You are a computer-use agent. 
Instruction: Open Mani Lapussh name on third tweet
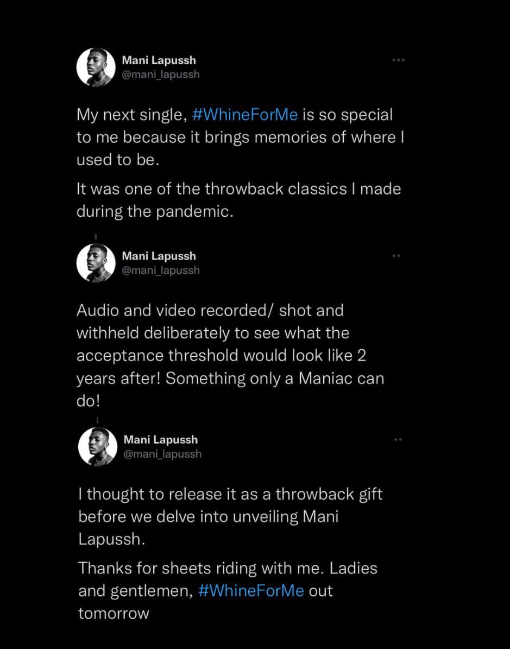click(160, 439)
